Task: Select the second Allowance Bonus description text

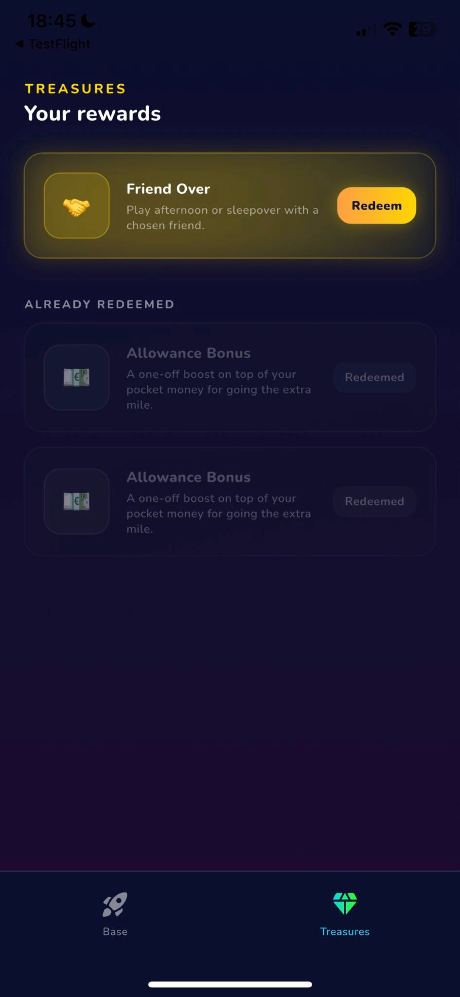Action: tap(219, 514)
